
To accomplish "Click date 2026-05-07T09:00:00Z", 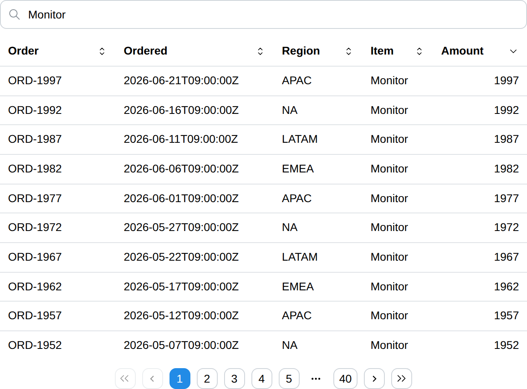I will point(181,345).
